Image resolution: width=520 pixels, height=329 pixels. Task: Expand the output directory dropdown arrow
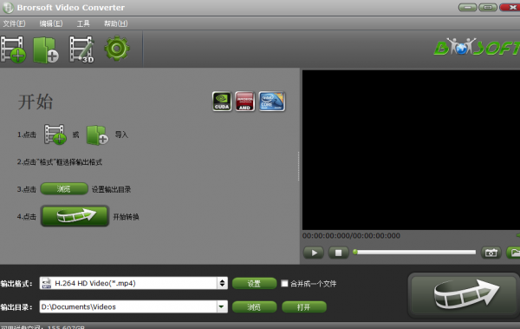click(222, 306)
